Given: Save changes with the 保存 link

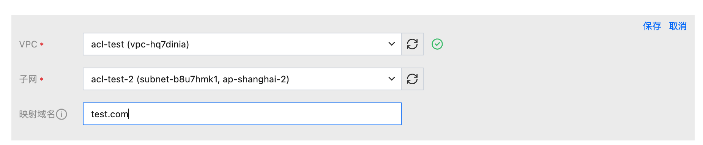Looking at the screenshot, I should [x=652, y=26].
